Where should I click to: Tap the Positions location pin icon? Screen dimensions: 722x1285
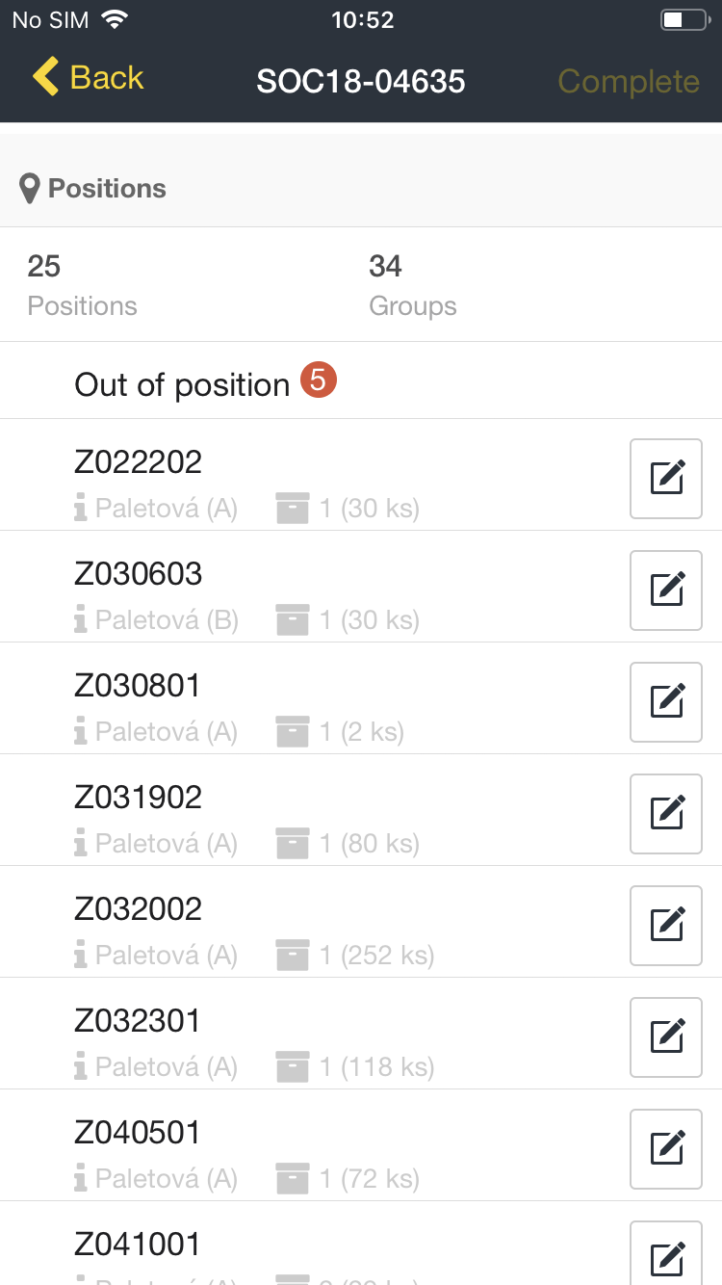(30, 189)
